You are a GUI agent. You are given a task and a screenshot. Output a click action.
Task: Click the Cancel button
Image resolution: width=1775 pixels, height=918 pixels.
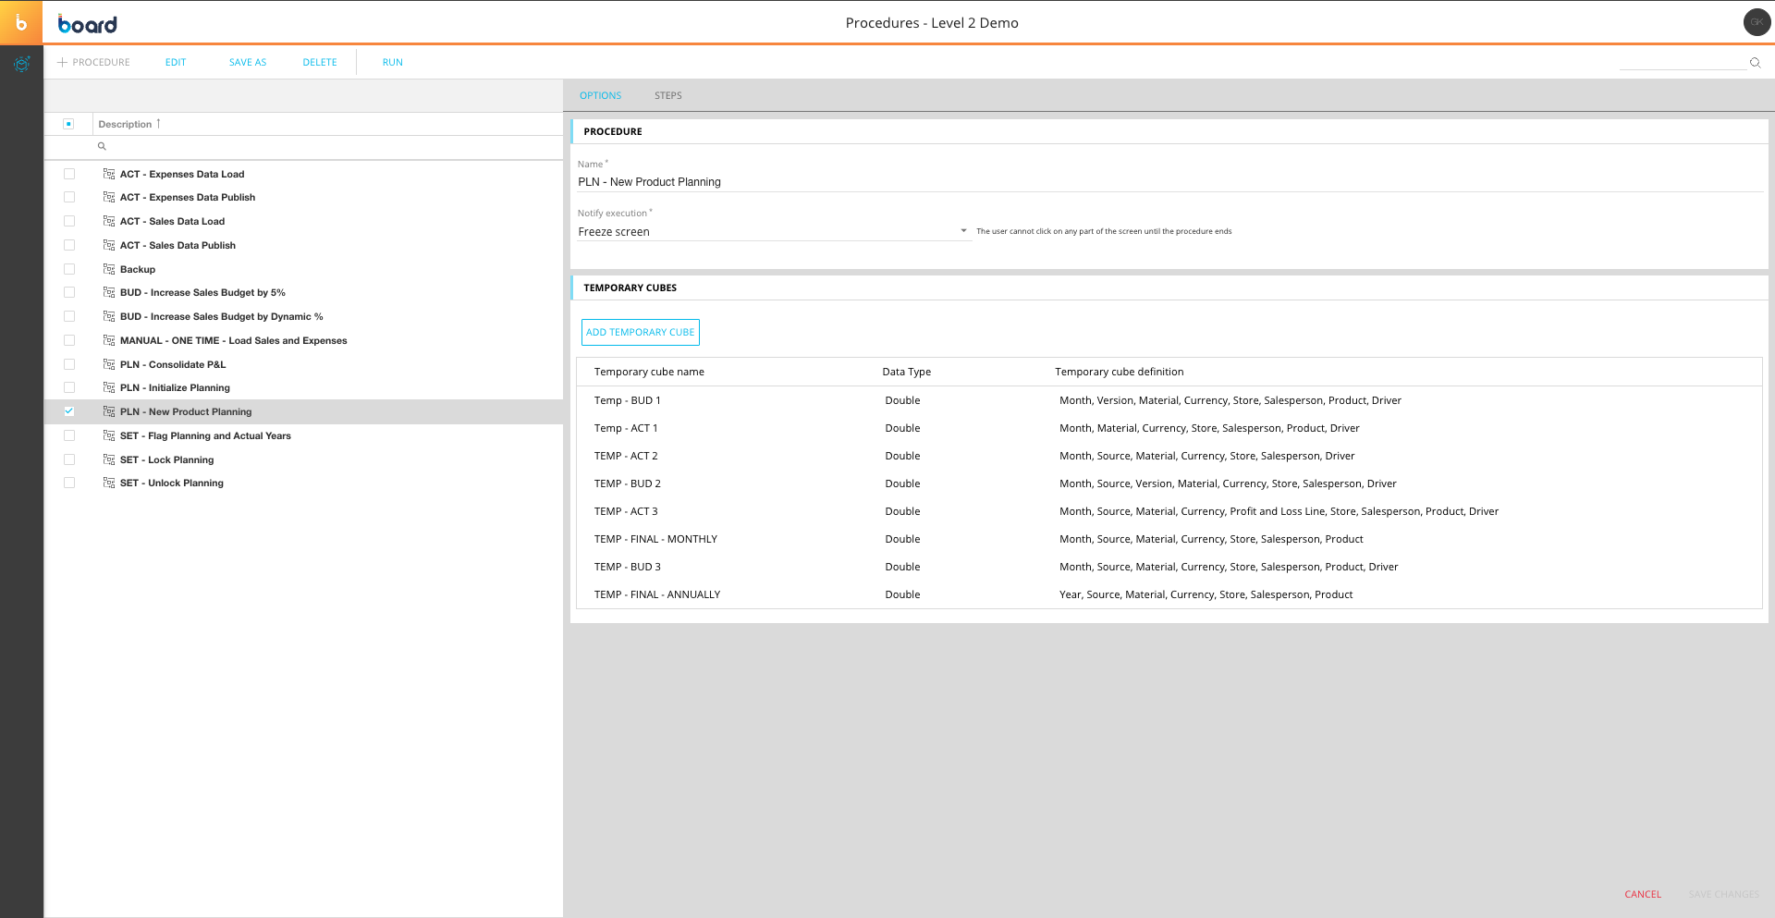(x=1643, y=894)
